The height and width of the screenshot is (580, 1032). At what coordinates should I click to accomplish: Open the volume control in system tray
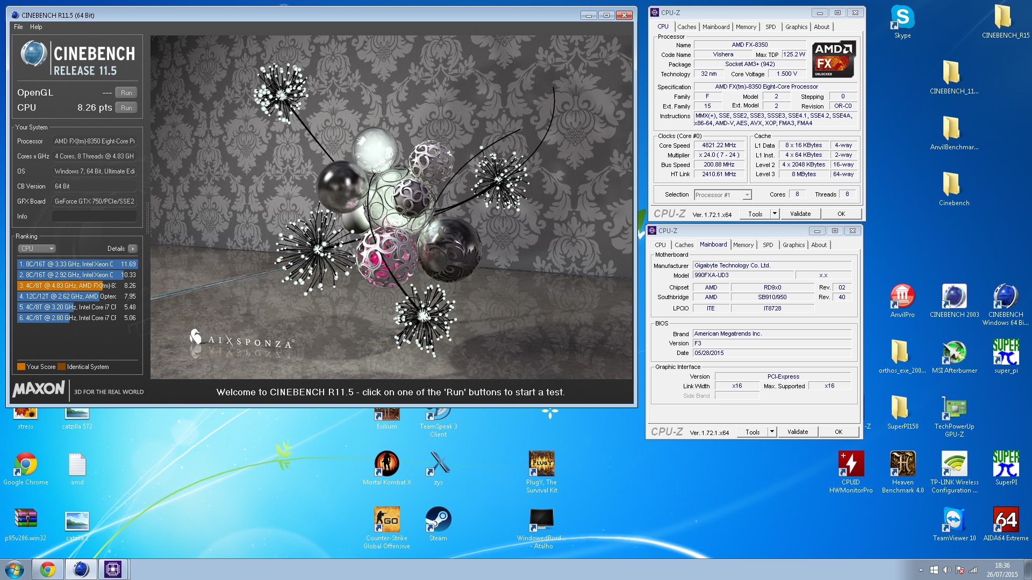point(947,570)
